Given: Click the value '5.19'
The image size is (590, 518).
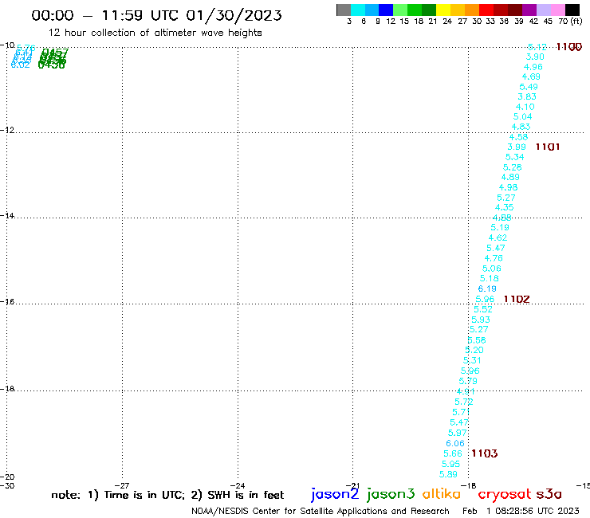Looking at the screenshot, I should point(500,228).
